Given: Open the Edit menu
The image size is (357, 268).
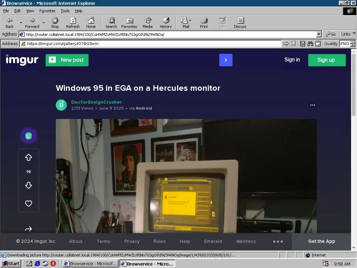Looking at the screenshot, I should pyautogui.click(x=17, y=11).
